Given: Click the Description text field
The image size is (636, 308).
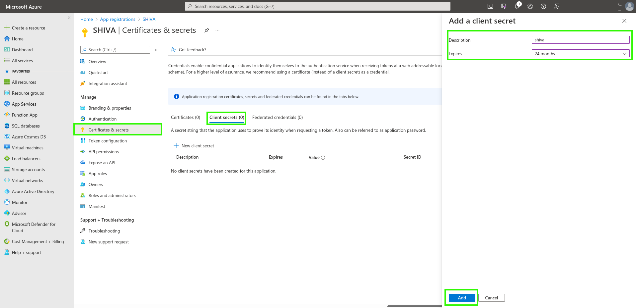Looking at the screenshot, I should pos(580,40).
